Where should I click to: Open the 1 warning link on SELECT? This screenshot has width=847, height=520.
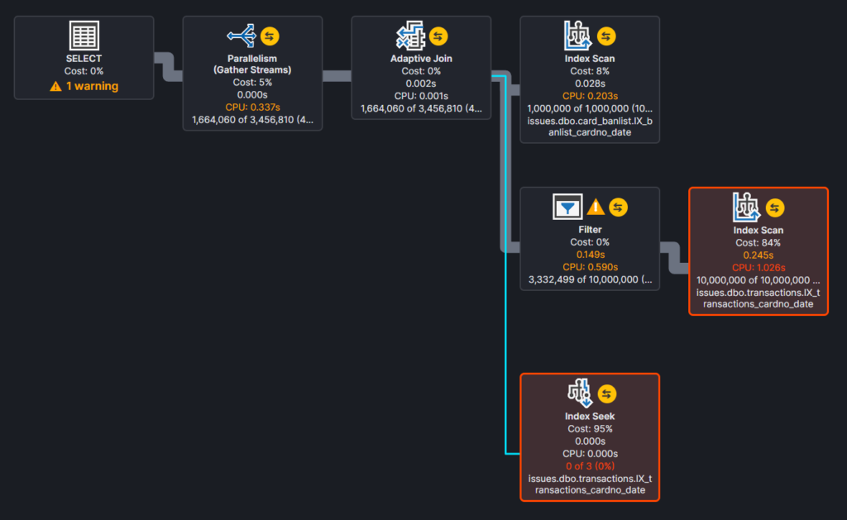84,86
